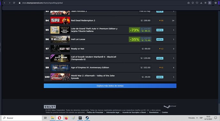Click NUEVA badge on Hell Let Loose row
This screenshot has height=121, width=220.
pyautogui.click(x=160, y=39)
